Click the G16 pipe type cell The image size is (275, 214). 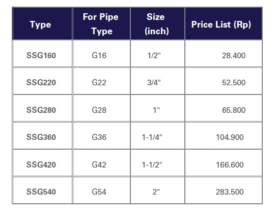(x=101, y=54)
